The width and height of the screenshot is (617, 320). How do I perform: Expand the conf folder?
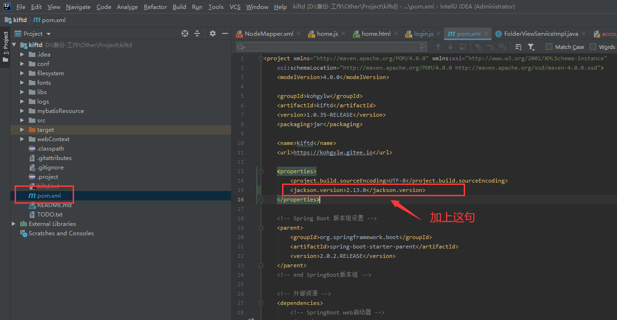[22, 64]
